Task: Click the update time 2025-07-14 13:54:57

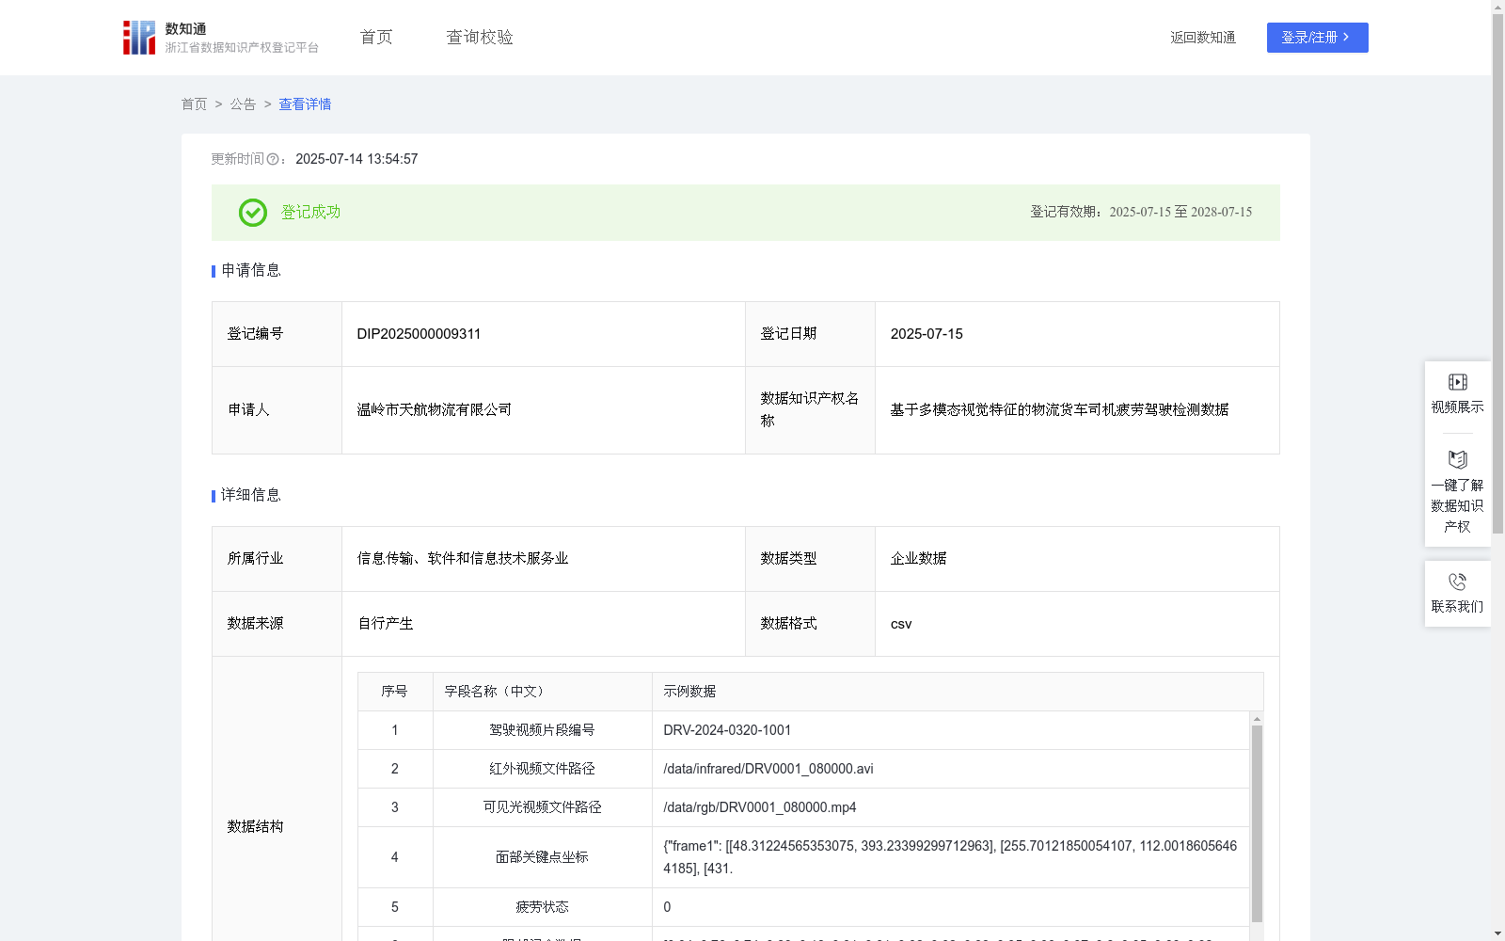Action: pyautogui.click(x=356, y=160)
